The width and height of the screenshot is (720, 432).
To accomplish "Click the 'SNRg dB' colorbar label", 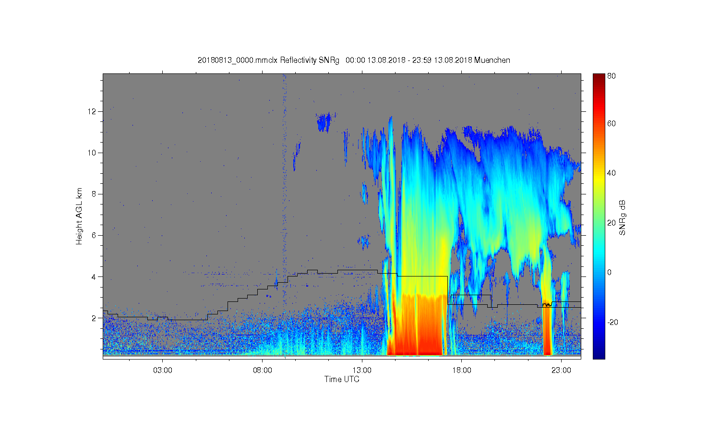I will 623,217.
